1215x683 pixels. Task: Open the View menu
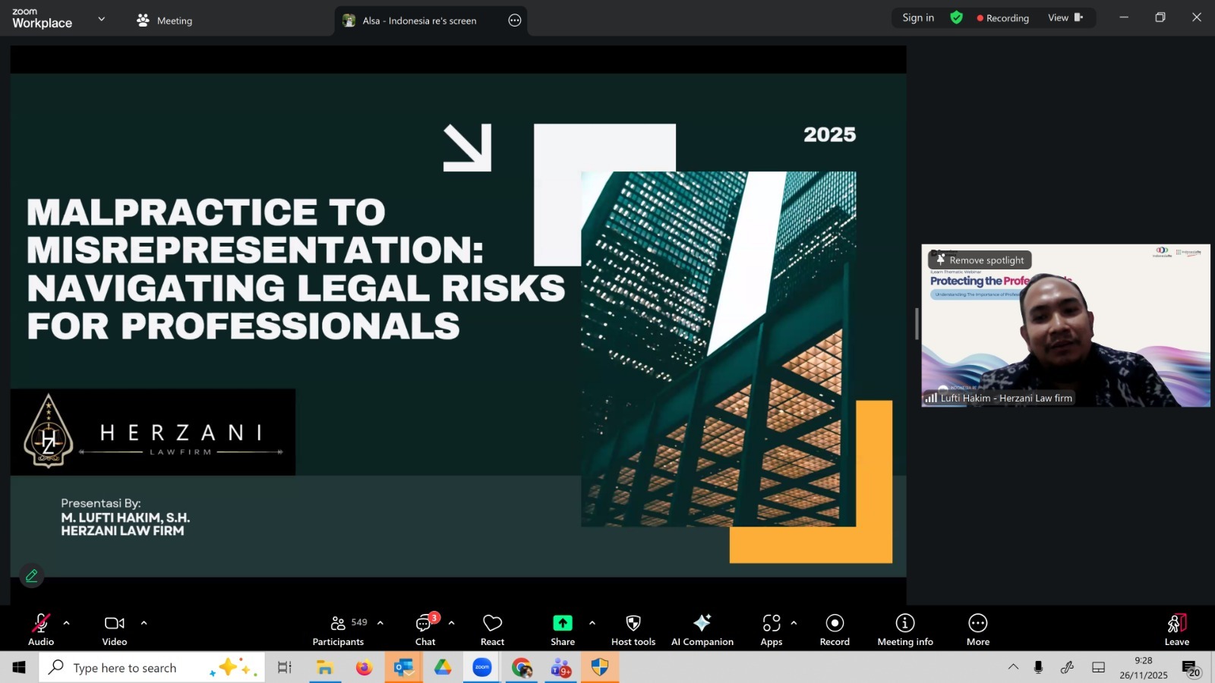pyautogui.click(x=1065, y=17)
